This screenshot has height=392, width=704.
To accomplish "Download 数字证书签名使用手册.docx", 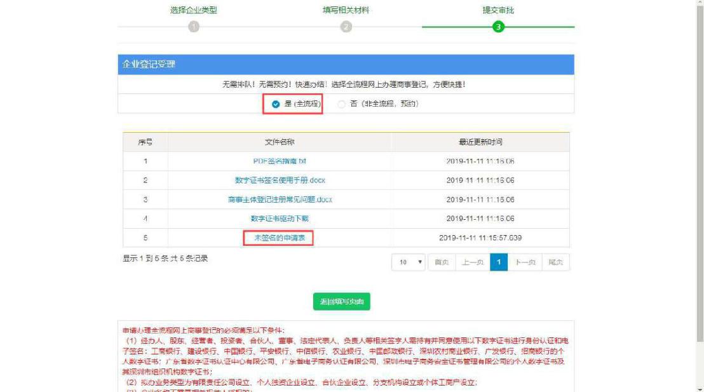I will click(280, 180).
